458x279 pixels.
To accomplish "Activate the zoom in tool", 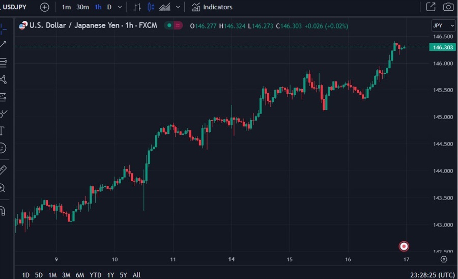I will [x=3, y=188].
